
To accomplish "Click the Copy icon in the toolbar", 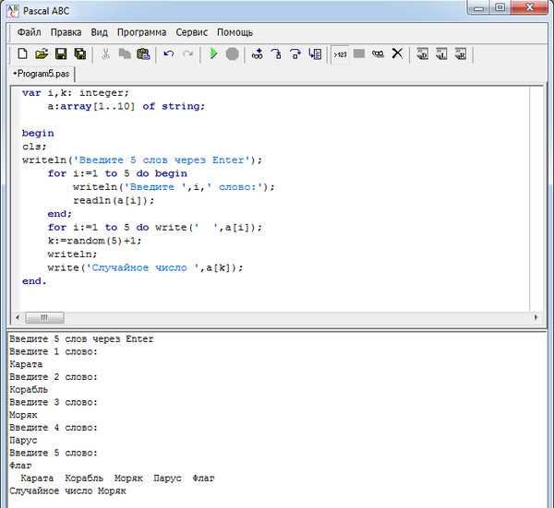I will point(125,54).
